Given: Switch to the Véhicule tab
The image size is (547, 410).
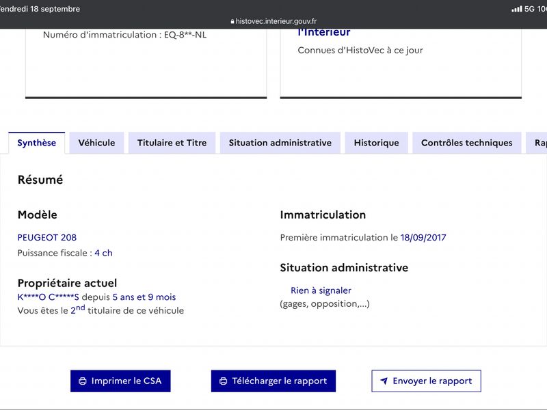Looking at the screenshot, I should click(96, 143).
